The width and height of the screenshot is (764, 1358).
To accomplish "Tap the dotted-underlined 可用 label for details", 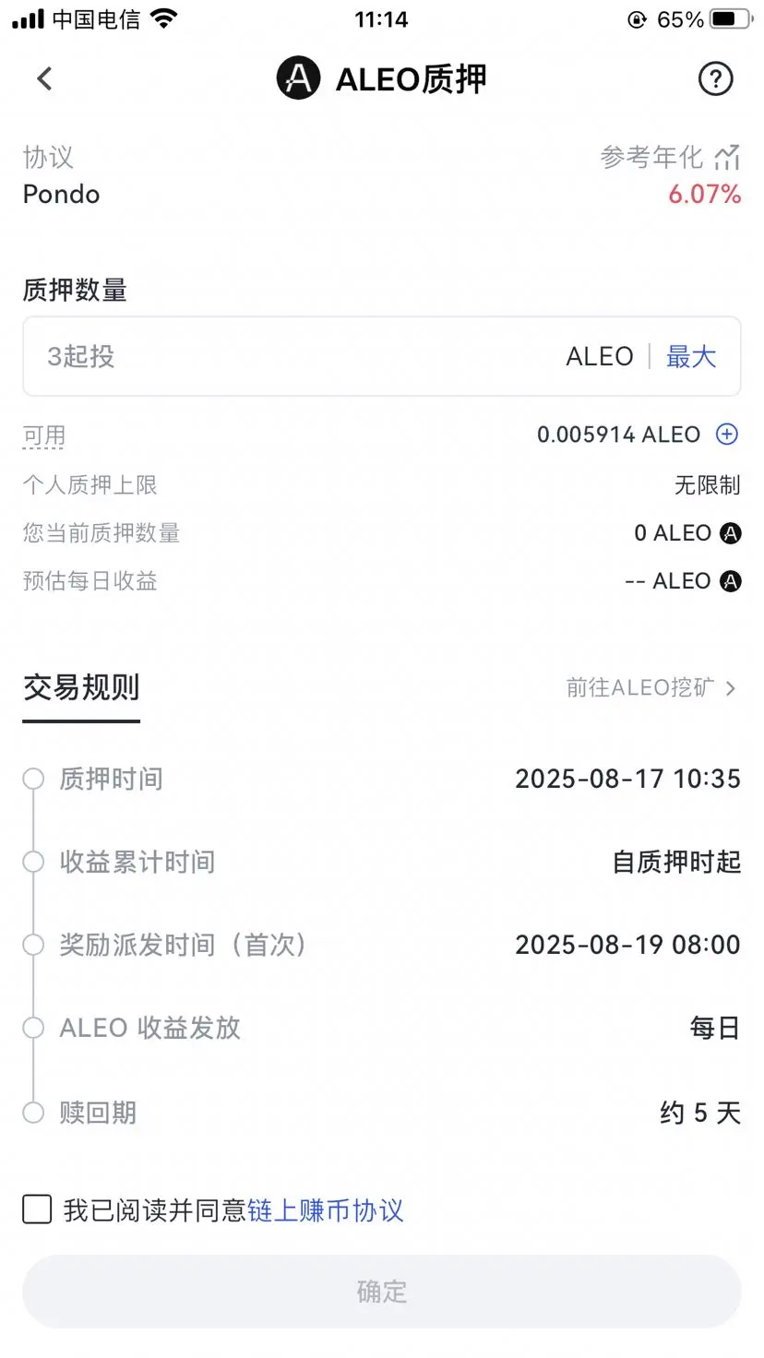I will pos(44,435).
